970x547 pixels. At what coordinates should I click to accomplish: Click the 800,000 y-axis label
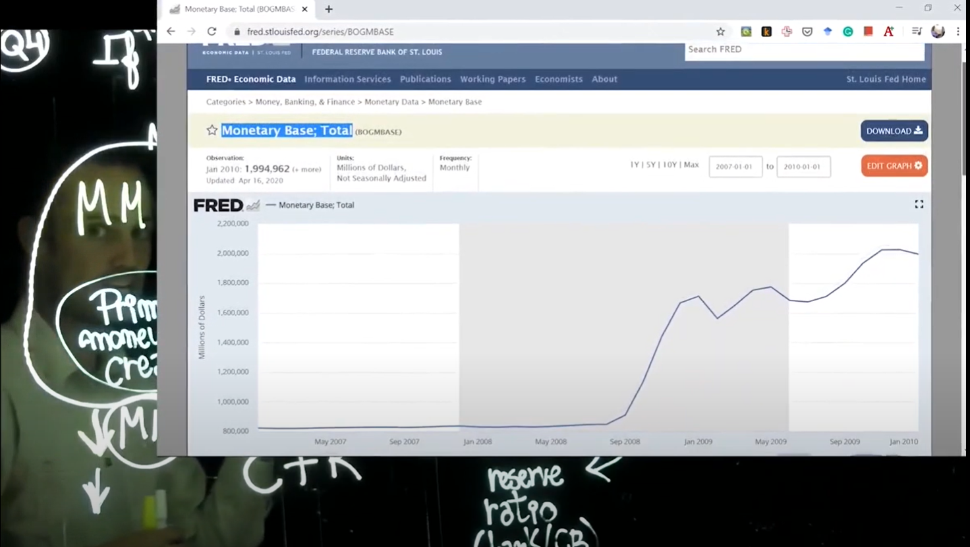point(235,431)
